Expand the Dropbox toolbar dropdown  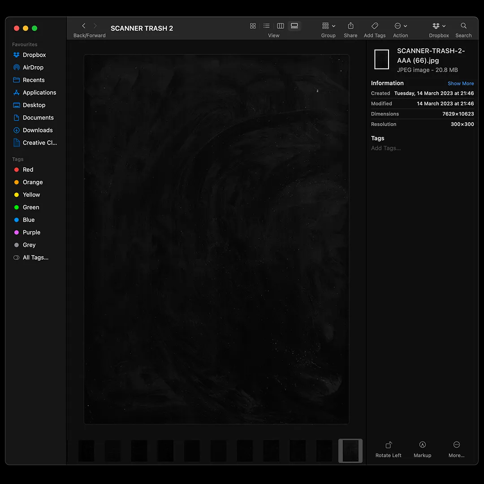[x=439, y=26]
